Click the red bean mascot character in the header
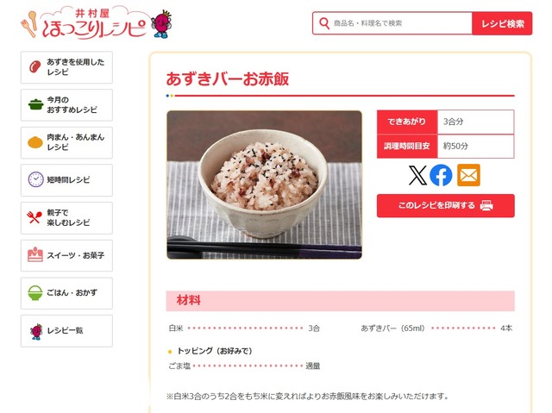552x413 pixels. [x=161, y=24]
